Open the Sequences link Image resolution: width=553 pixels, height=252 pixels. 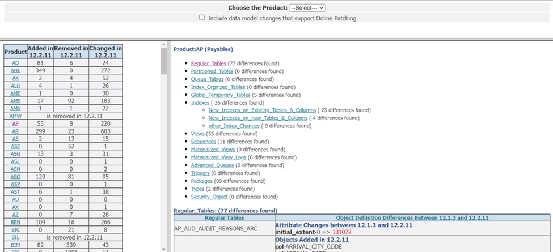203,142
